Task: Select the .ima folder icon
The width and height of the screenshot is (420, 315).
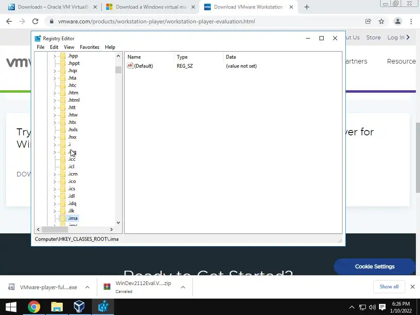Action: coord(63,218)
